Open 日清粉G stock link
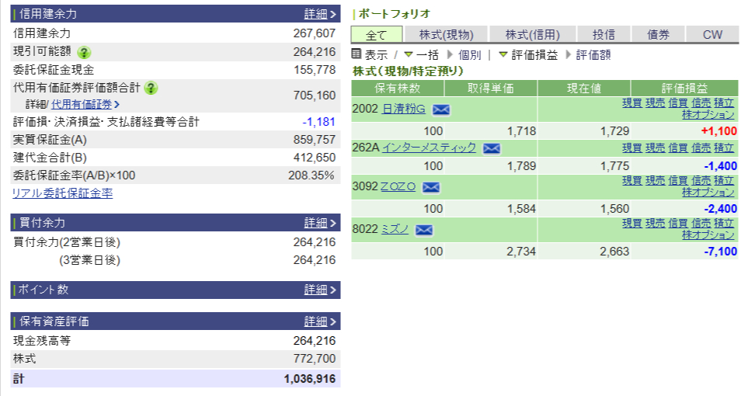The height and width of the screenshot is (396, 748). (x=404, y=109)
